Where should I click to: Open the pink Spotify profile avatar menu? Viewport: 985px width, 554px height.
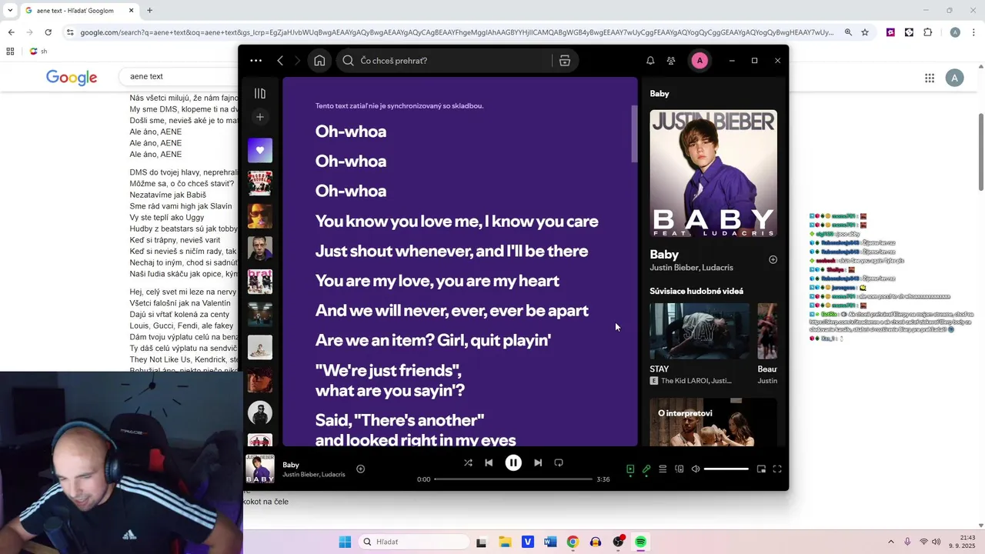(700, 61)
